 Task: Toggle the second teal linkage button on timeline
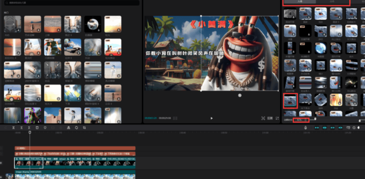tap(324, 128)
